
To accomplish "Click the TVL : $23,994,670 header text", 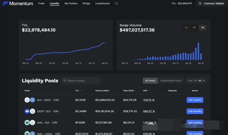I will 182,4.
